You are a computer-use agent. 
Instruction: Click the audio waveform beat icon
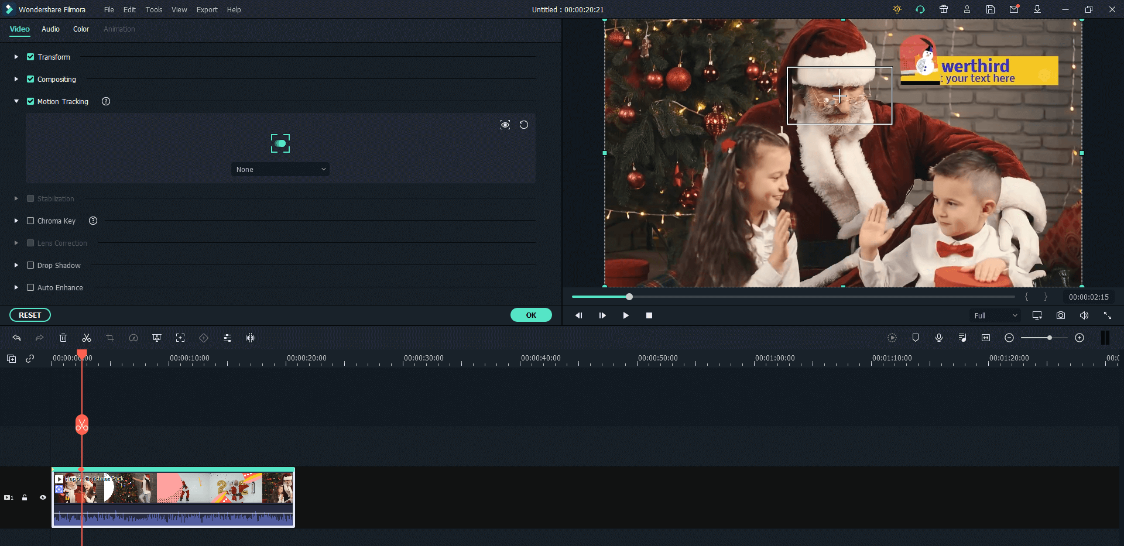point(251,338)
